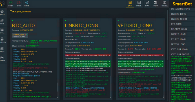
Task: Cancel the LIMIT 393 VET sell order
Action: (162, 55)
